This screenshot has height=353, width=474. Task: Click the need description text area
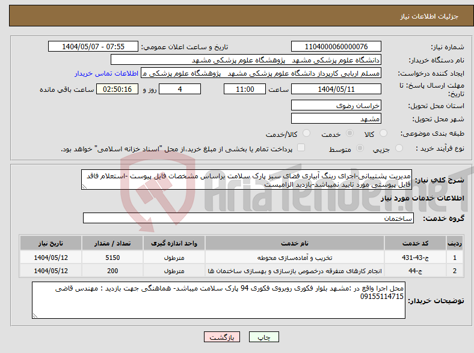click(x=247, y=179)
